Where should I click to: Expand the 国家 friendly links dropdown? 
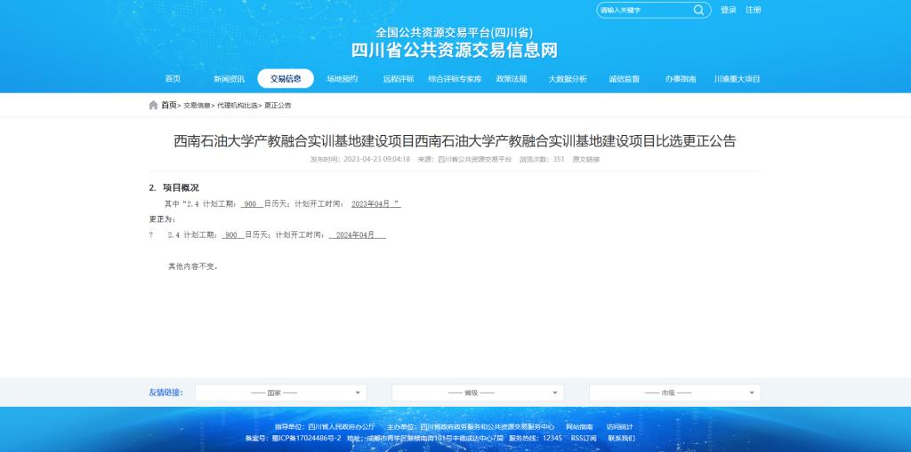tap(280, 393)
